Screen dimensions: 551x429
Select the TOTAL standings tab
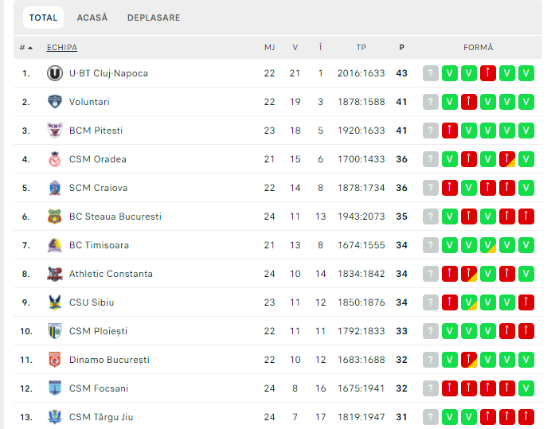(43, 18)
